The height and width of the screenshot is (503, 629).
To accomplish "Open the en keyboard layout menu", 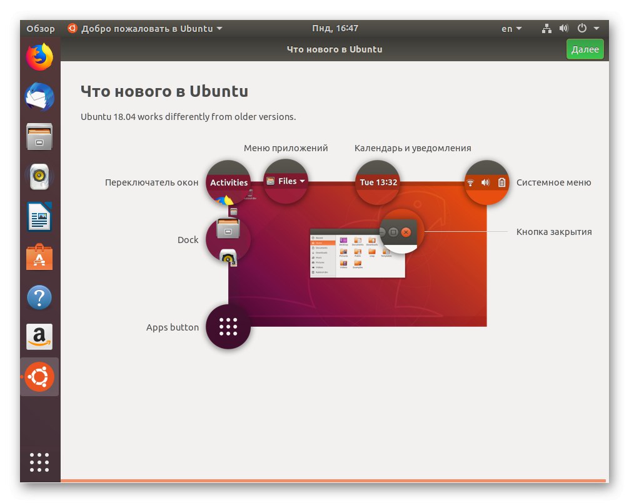I will (x=511, y=29).
